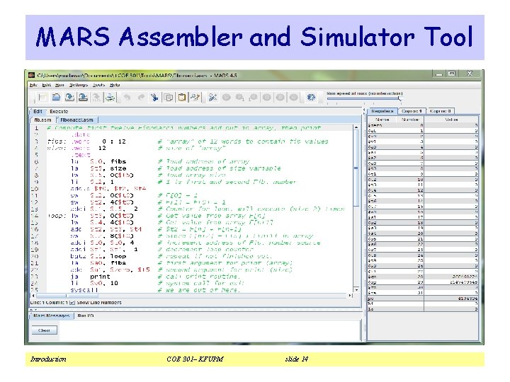Paste from clipboard using the Paste icon

click(x=182, y=97)
